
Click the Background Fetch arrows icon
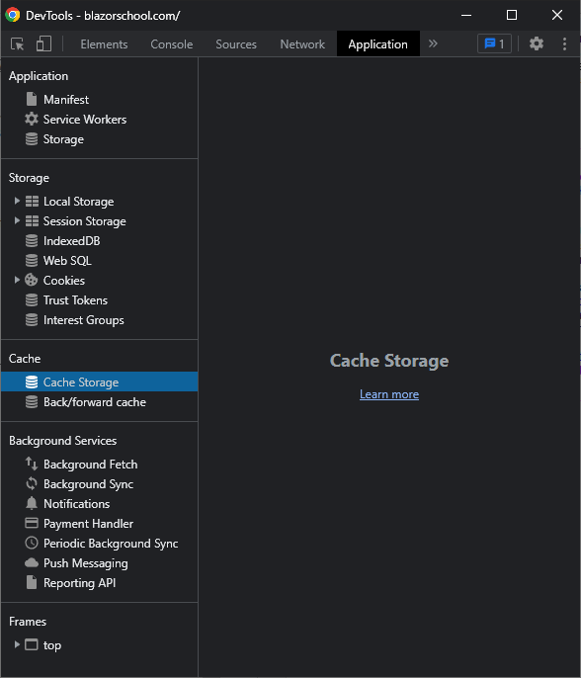(x=32, y=464)
